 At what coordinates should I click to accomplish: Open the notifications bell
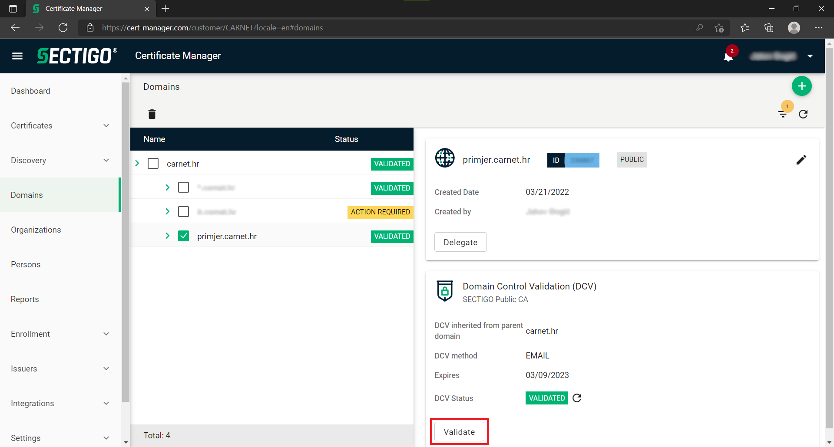click(728, 56)
